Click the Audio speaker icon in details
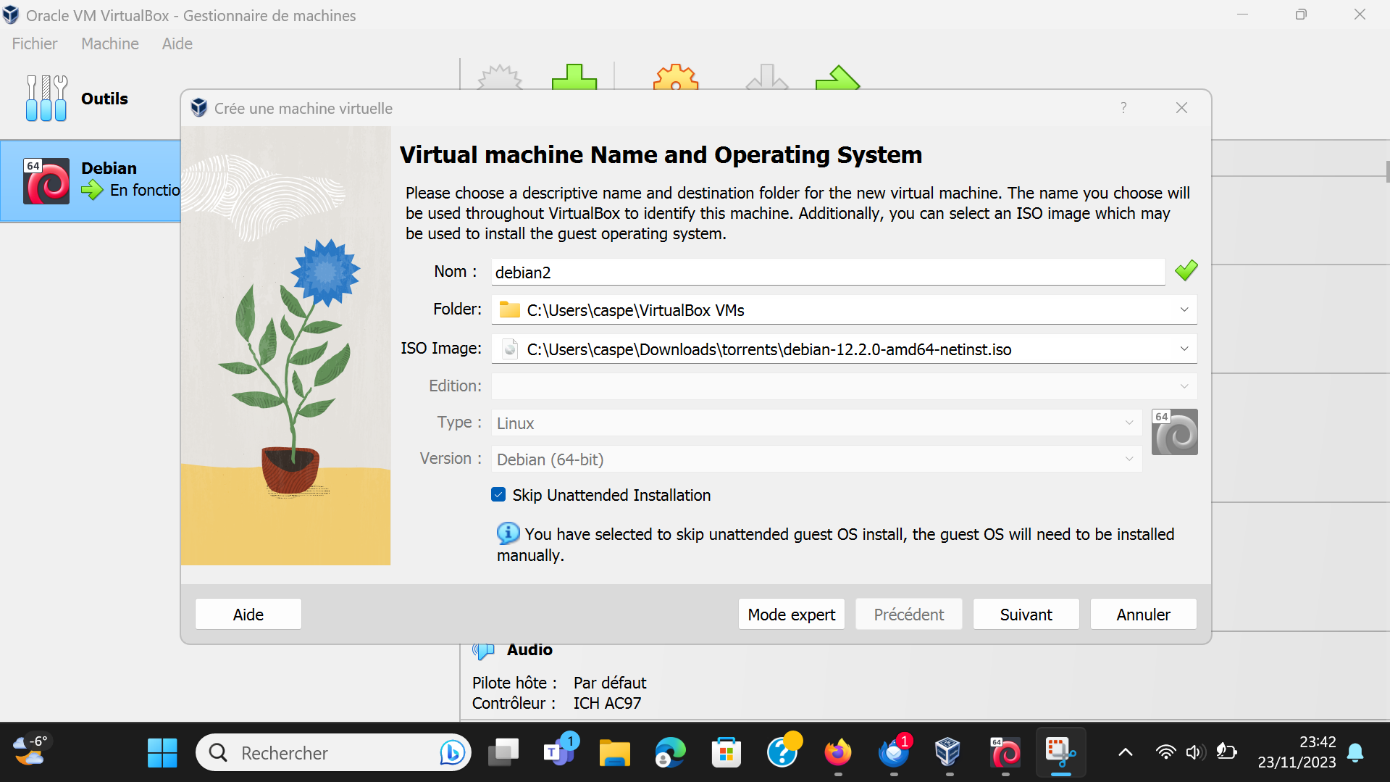The width and height of the screenshot is (1390, 782). coord(483,650)
